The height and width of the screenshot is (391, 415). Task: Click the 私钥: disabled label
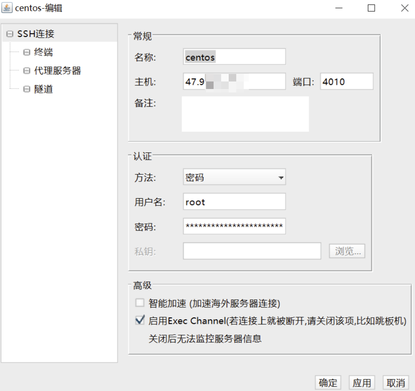145,252
